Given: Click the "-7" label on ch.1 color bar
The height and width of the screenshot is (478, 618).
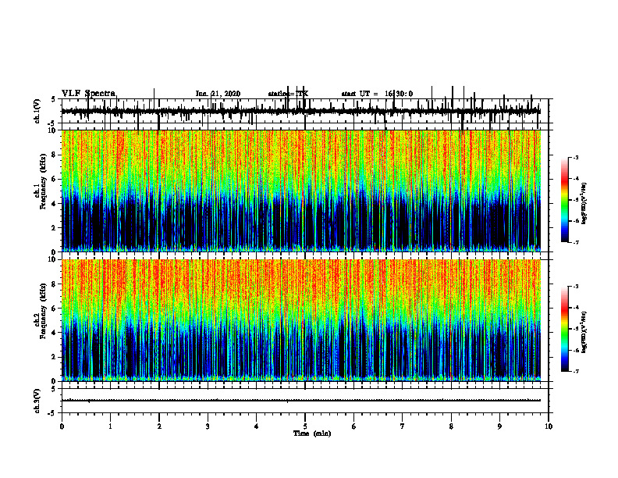Looking at the screenshot, I should click(576, 242).
